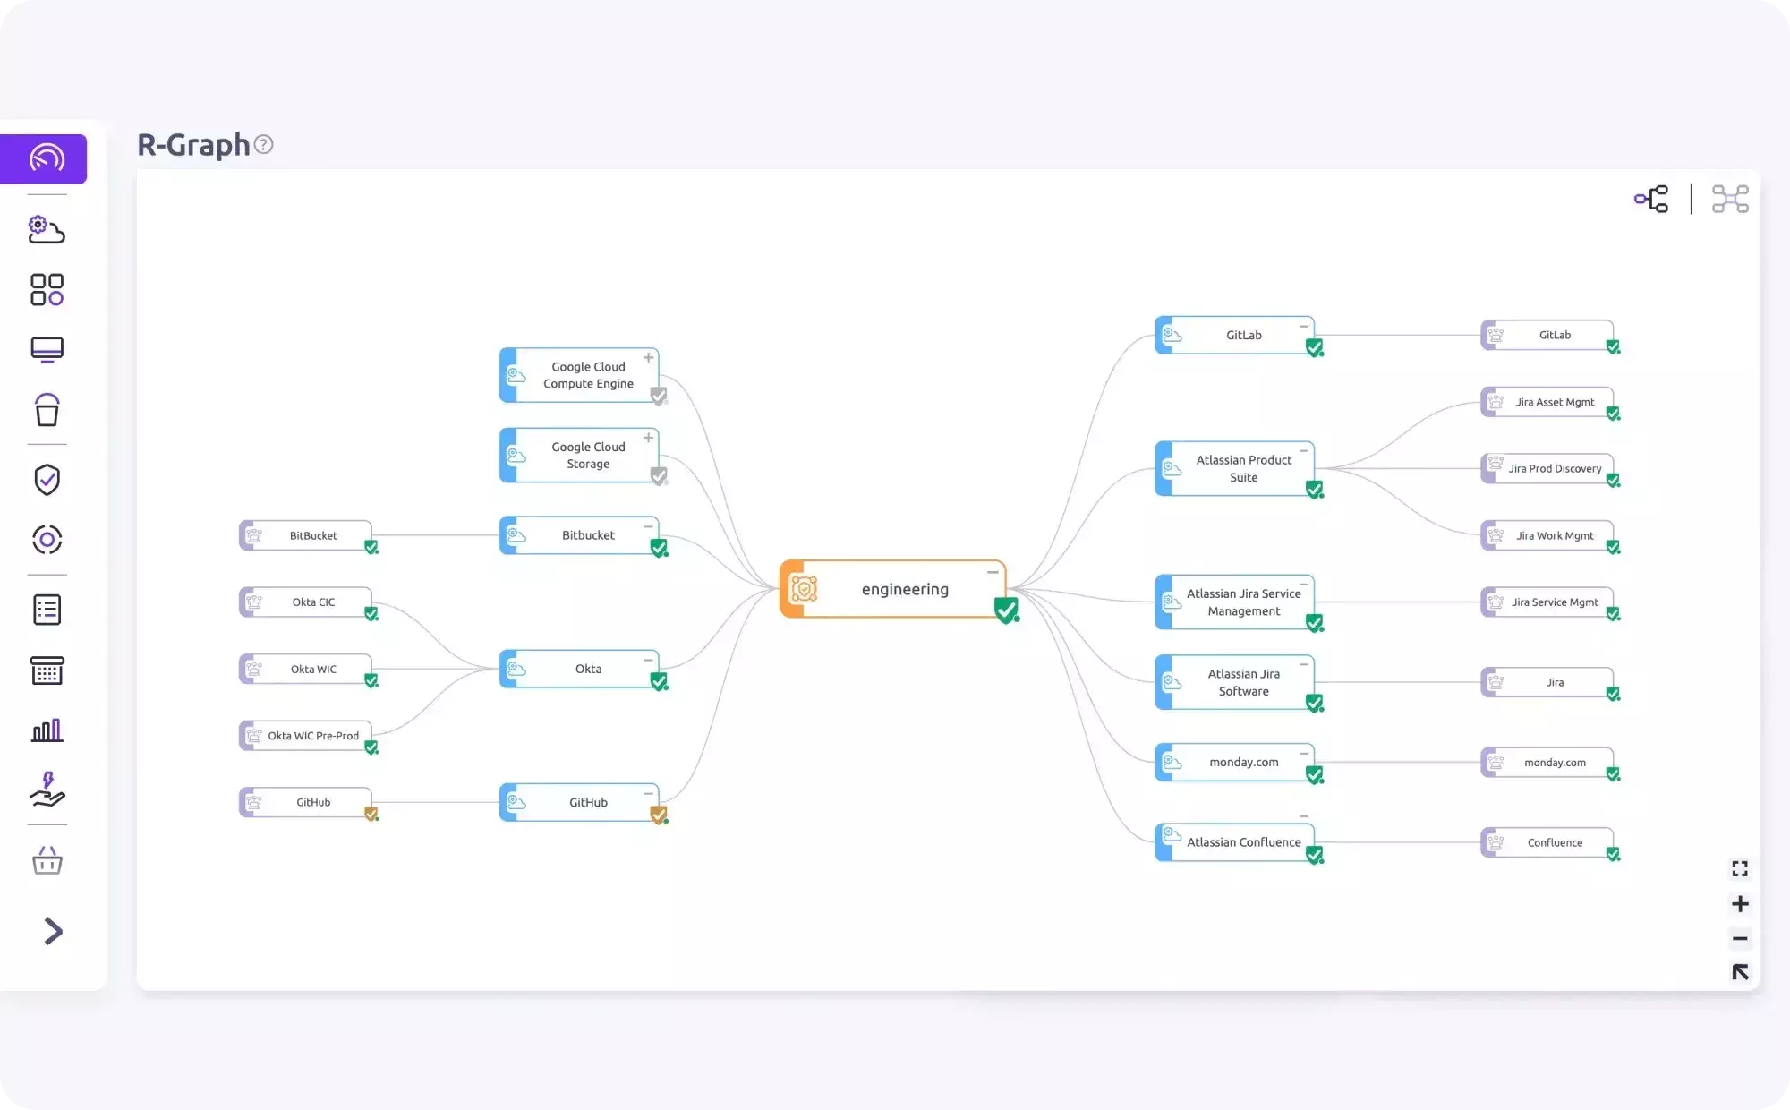Zoom in using the plus button
This screenshot has height=1110, width=1790.
1740,903
